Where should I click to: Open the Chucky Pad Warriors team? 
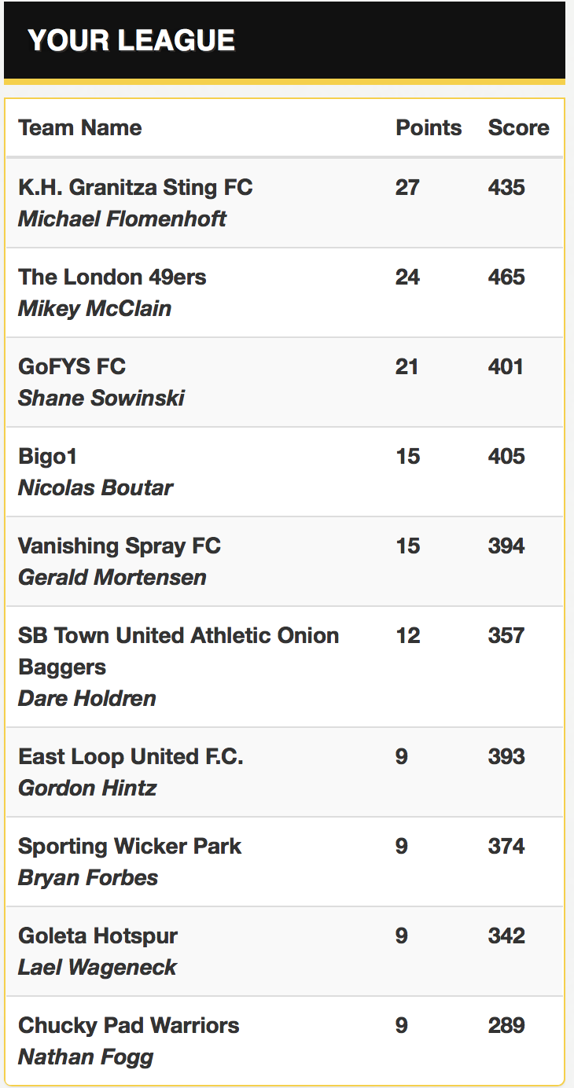[128, 1026]
